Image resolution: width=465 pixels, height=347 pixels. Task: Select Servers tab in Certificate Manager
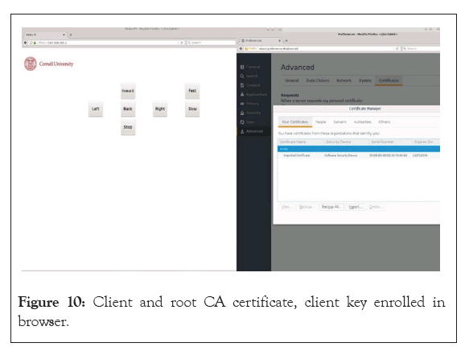(x=339, y=122)
